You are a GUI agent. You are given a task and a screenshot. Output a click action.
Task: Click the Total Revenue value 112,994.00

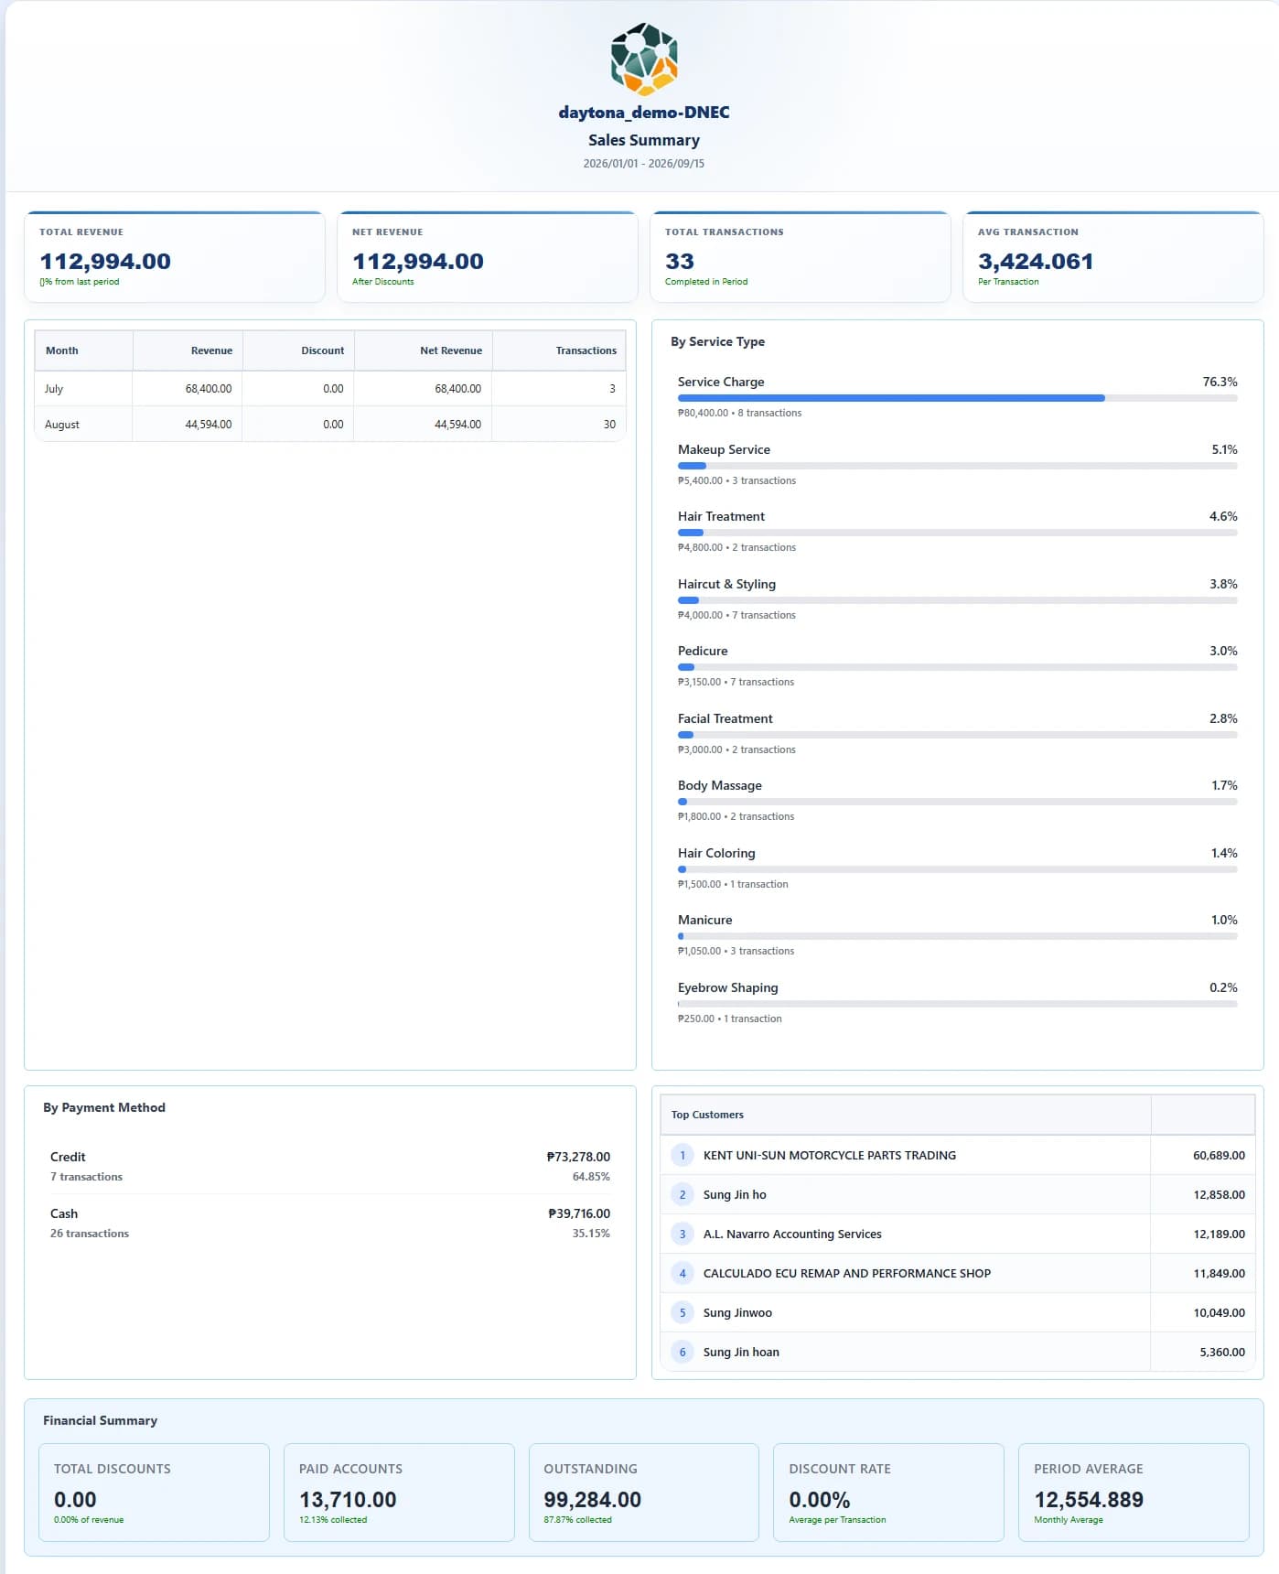tap(105, 261)
